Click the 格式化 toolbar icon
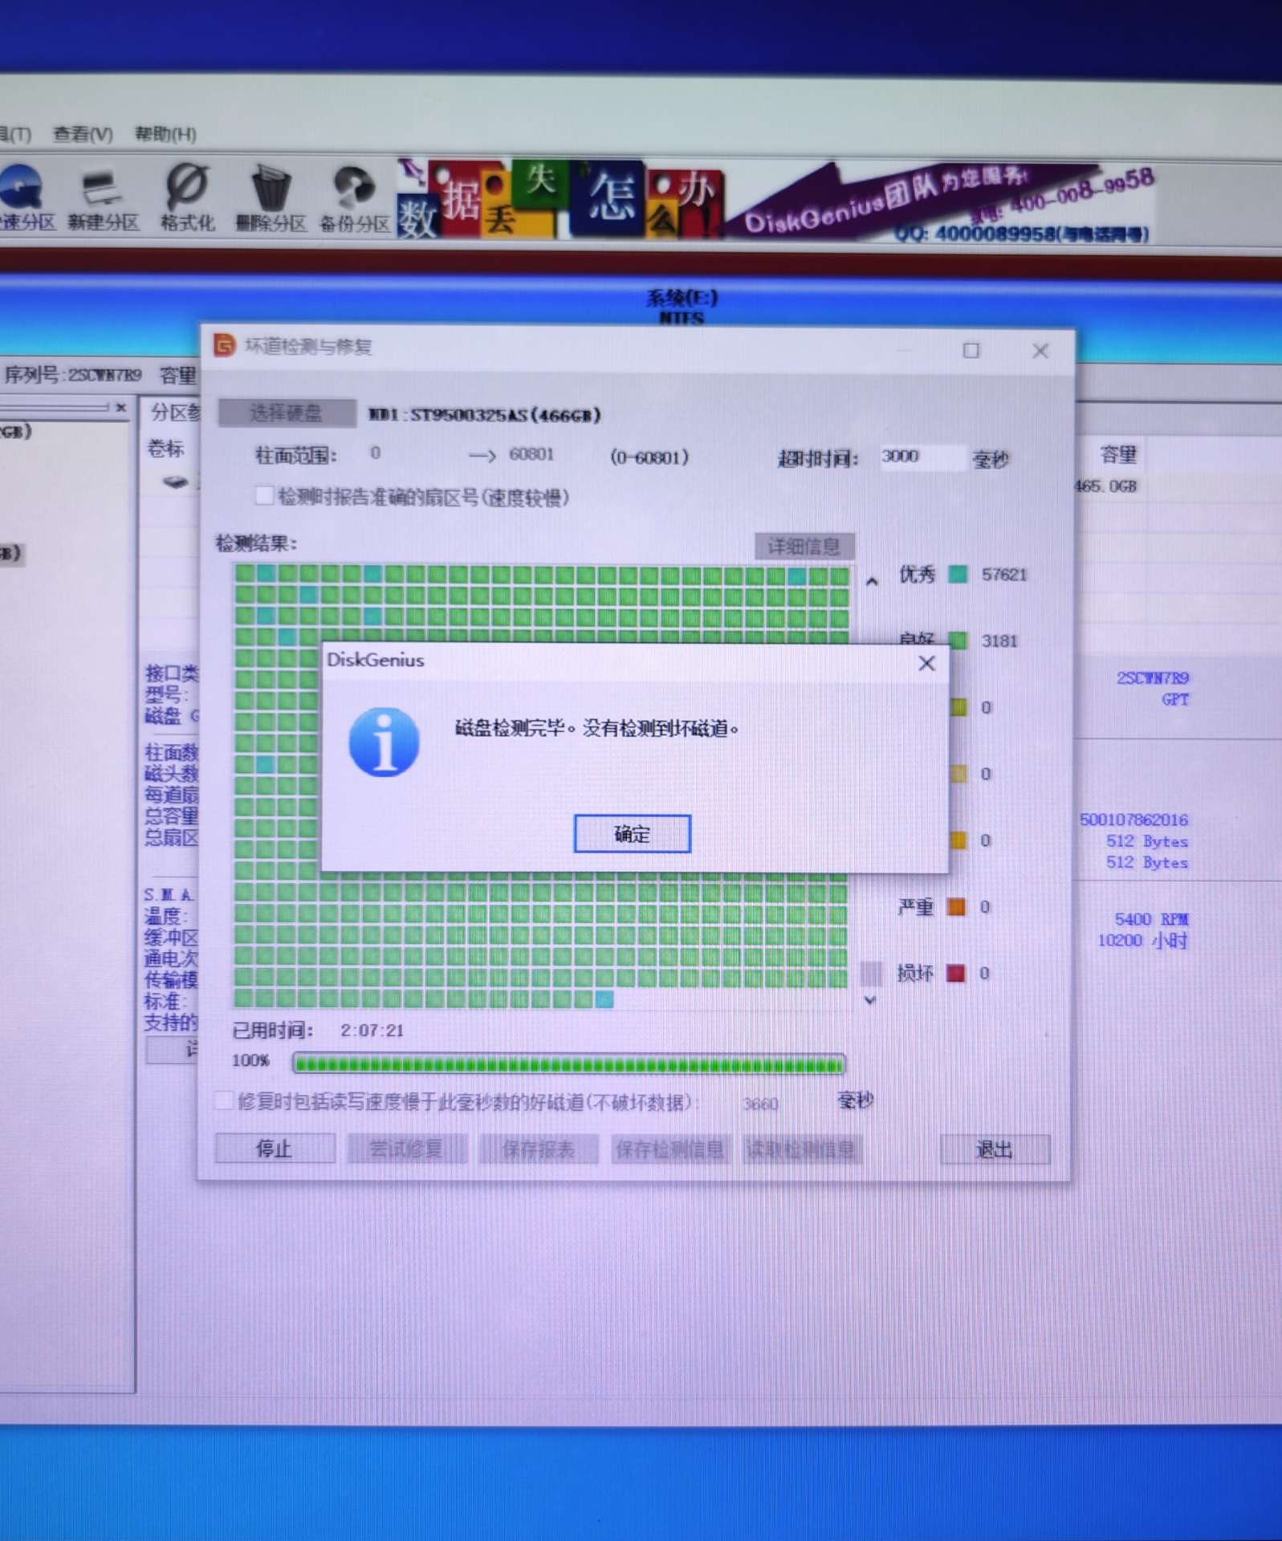Viewport: 1282px width, 1541px height. tap(187, 199)
